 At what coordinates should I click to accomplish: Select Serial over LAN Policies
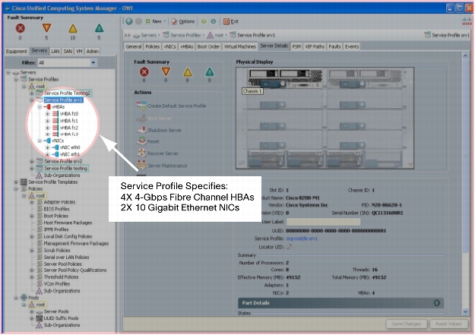(x=66, y=258)
